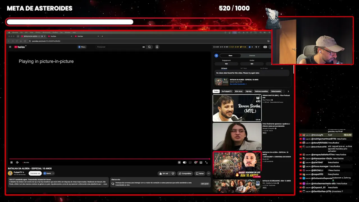The image size is (359, 202).
Task: Click the See similar thumbnails link
Action: tap(238, 84)
